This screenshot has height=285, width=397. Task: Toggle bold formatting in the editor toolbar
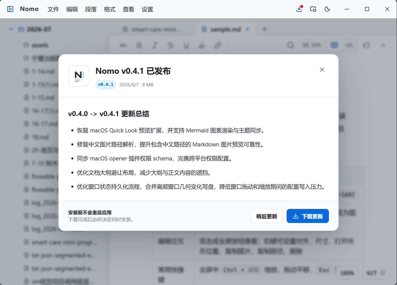click(139, 45)
